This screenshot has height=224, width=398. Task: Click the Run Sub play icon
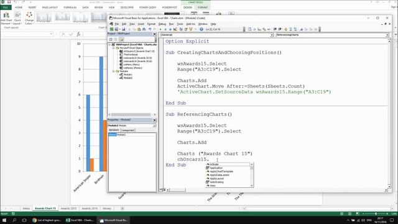pos(160,29)
